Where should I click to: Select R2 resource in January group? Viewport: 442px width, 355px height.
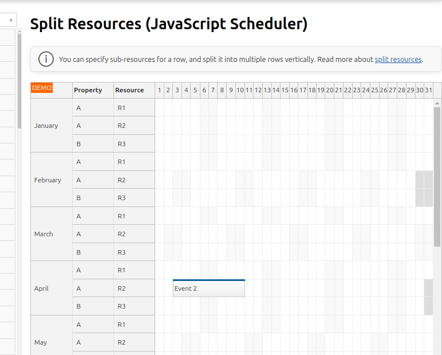point(134,126)
